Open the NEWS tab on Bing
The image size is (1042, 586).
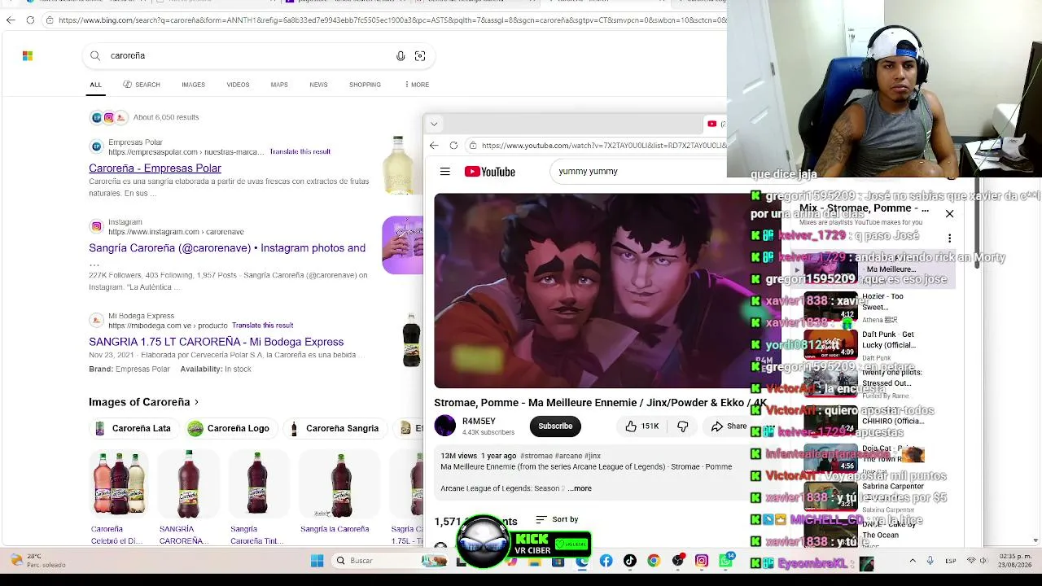click(318, 85)
